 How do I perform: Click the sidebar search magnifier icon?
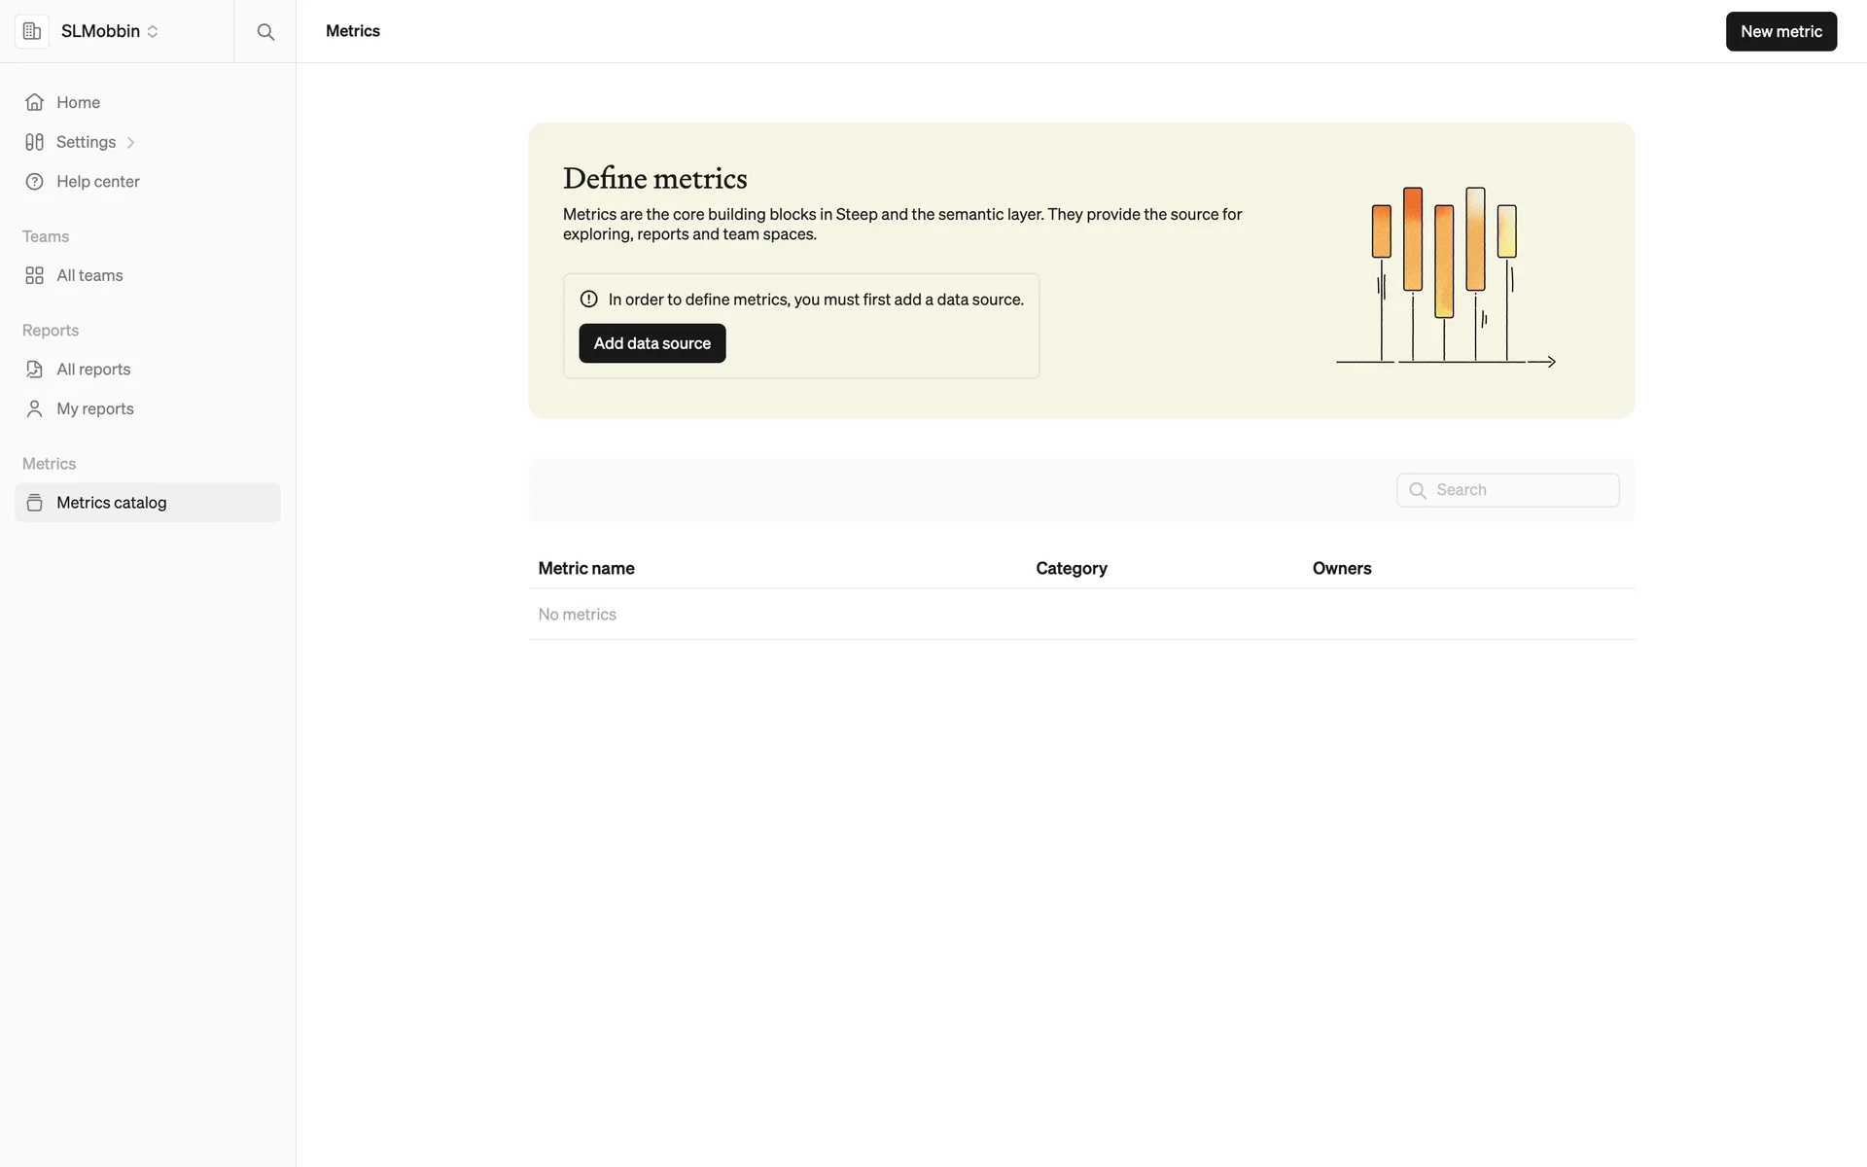tap(265, 32)
